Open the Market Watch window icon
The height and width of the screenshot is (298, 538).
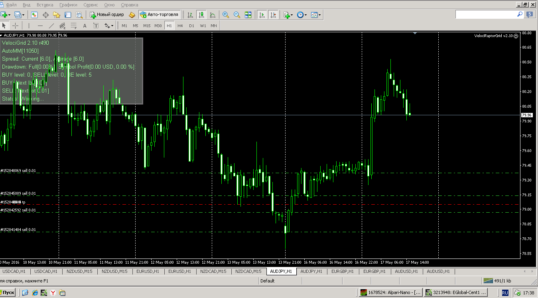tap(34, 15)
